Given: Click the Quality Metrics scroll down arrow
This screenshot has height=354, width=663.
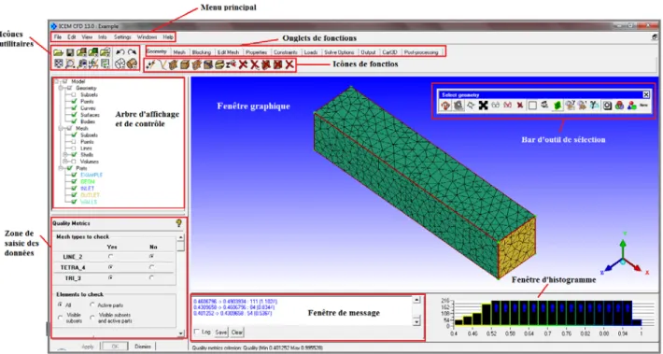Looking at the screenshot, I should click(x=181, y=333).
